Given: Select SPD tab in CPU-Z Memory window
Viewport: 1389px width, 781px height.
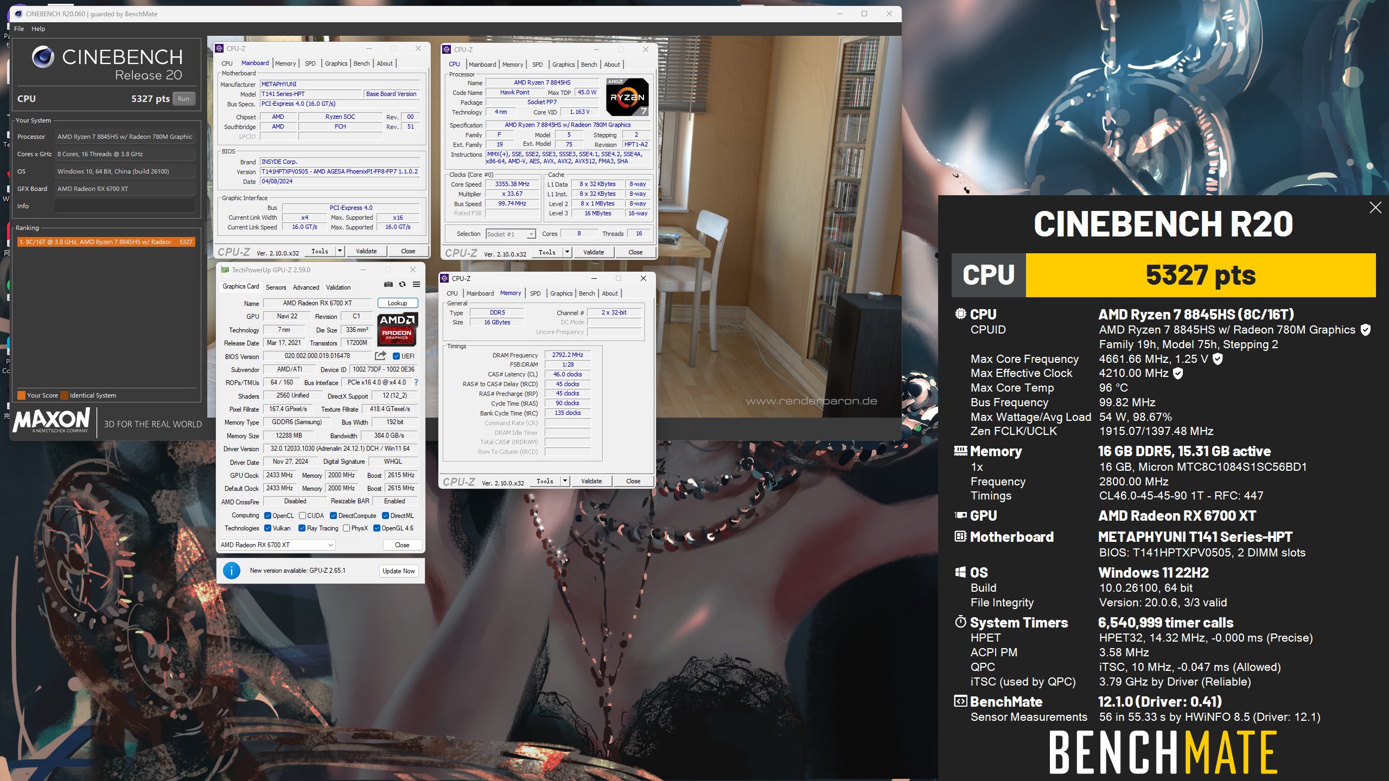Looking at the screenshot, I should coord(535,293).
